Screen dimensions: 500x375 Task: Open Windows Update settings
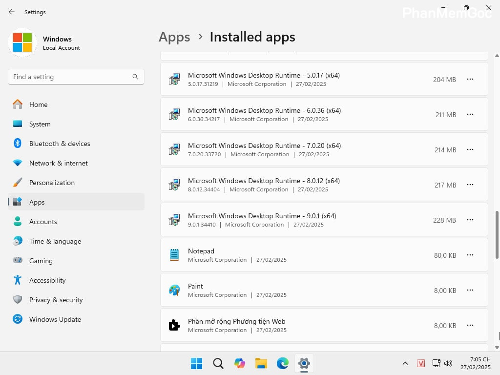[x=55, y=319]
